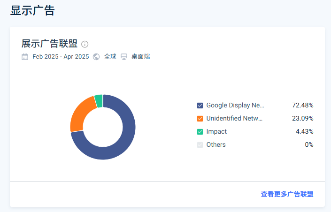The width and height of the screenshot is (331, 212).
Task: Uncheck the Unidentified Network orange checkbox
Action: 200,119
